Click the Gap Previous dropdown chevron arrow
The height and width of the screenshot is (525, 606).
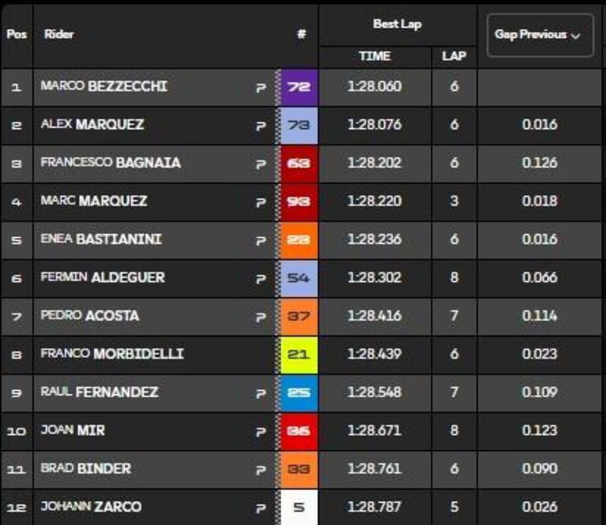[x=575, y=36]
